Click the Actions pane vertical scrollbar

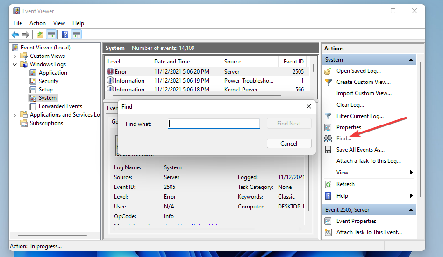[x=421, y=129]
